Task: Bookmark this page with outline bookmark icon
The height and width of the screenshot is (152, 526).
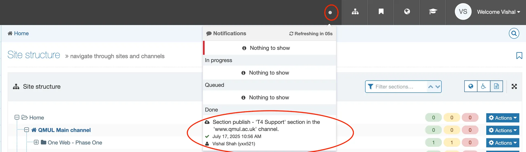Action: click(x=519, y=56)
